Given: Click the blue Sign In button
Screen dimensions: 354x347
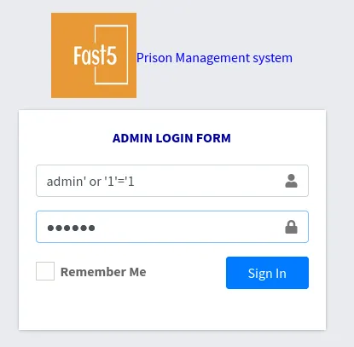Looking at the screenshot, I should coord(267,273).
